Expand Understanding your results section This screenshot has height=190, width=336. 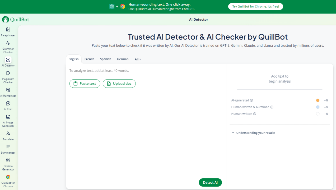click(x=254, y=133)
